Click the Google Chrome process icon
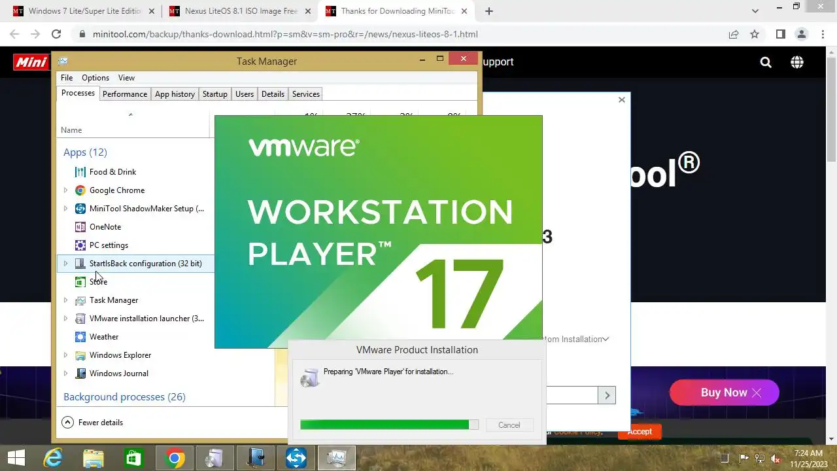This screenshot has width=837, height=471. (x=80, y=190)
